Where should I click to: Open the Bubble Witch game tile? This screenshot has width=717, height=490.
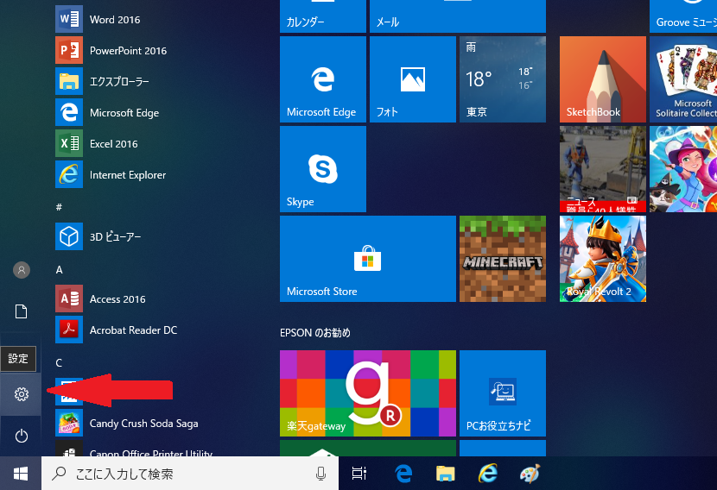tap(683, 169)
